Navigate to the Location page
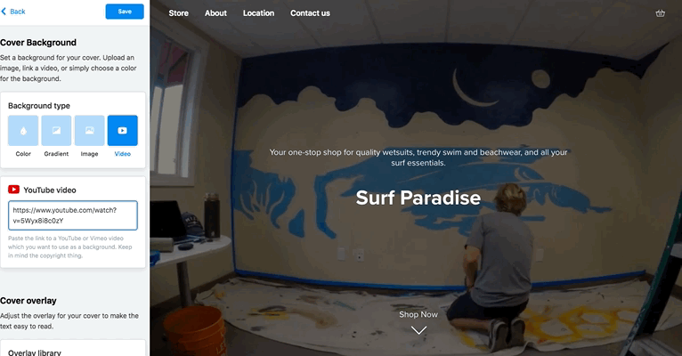Image resolution: width=682 pixels, height=356 pixels. [x=258, y=13]
